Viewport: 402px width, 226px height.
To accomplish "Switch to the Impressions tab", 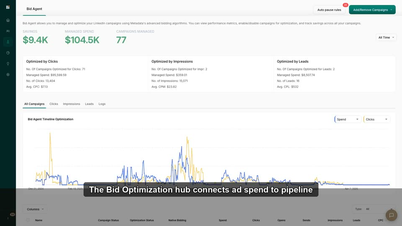I will 72,104.
